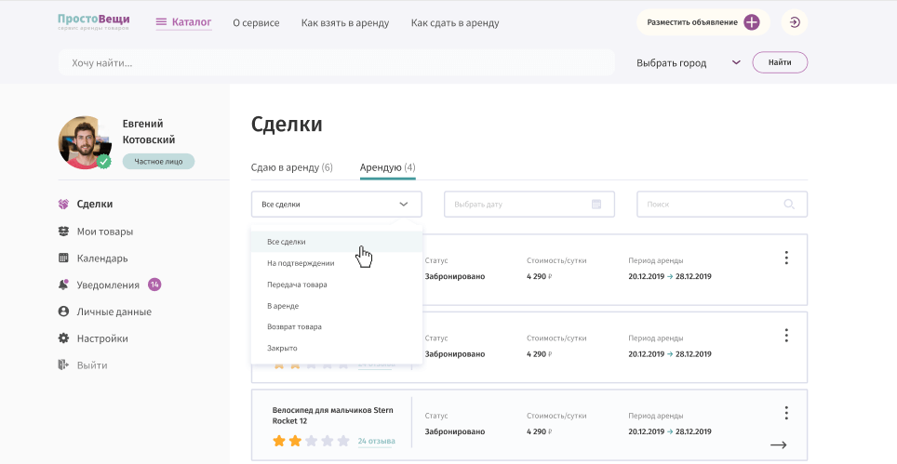The width and height of the screenshot is (897, 464).
Task: Click the green verified badge on avatar
Action: pos(103,162)
